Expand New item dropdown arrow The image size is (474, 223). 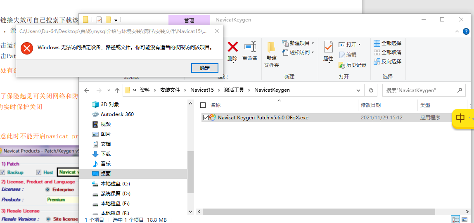coord(313,43)
